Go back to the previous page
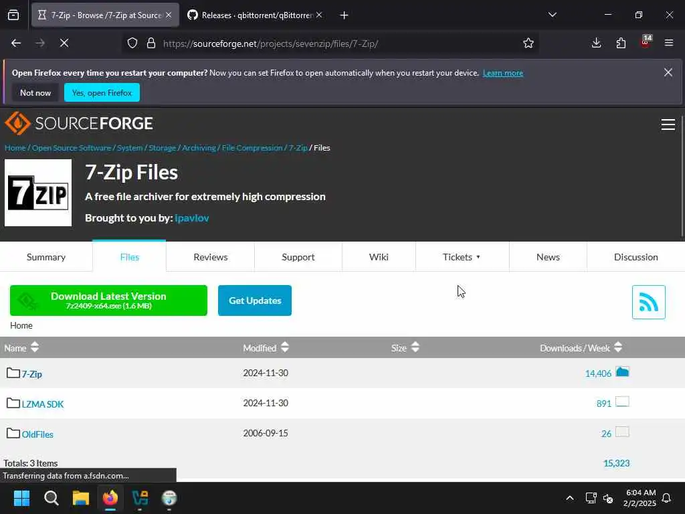This screenshot has height=514, width=685. (x=16, y=43)
